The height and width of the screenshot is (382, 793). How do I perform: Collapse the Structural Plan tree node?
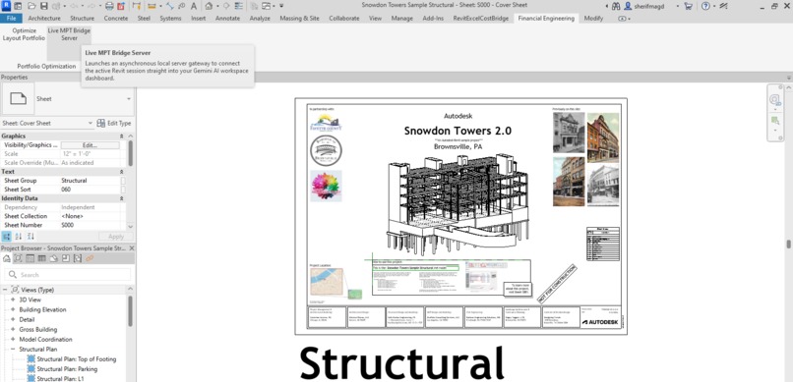coord(13,350)
